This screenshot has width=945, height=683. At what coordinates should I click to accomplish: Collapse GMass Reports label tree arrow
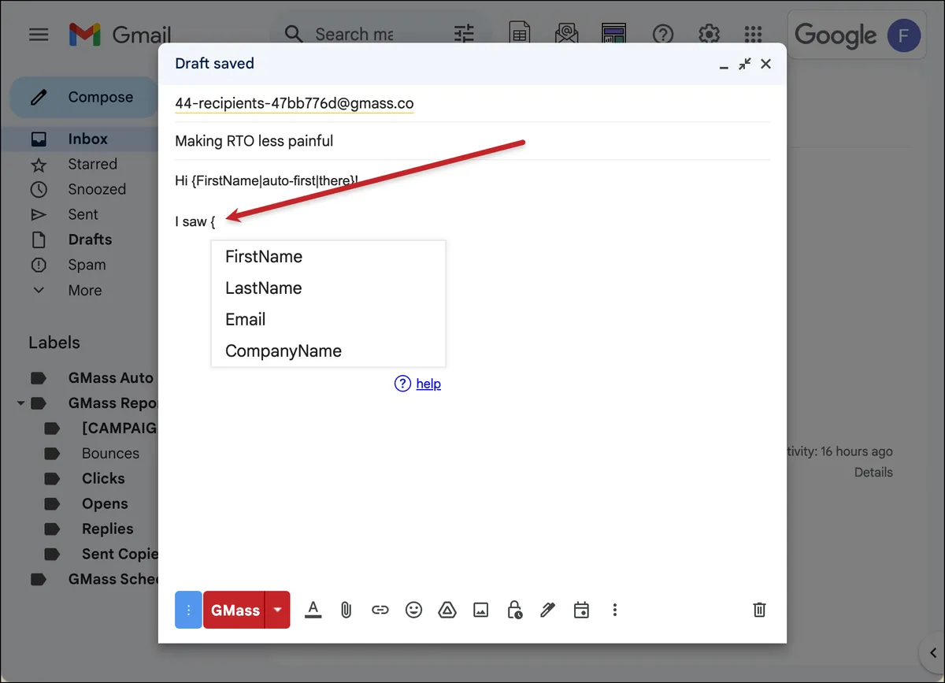pyautogui.click(x=20, y=403)
